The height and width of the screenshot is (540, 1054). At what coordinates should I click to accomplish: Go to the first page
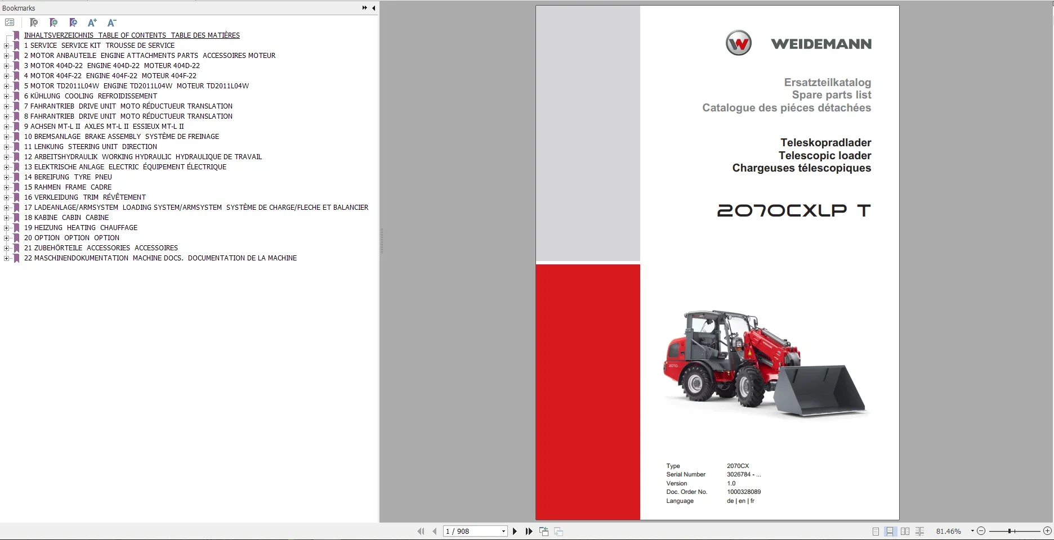pos(421,531)
